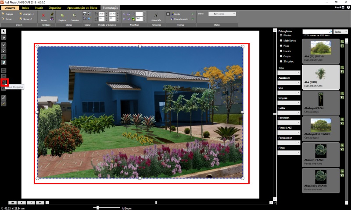Click the Preenchimento fill icon
Screen dimensions: 351x210
172,19
